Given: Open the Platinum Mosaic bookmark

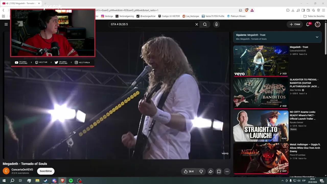Looking at the screenshot, I should pyautogui.click(x=236, y=16).
